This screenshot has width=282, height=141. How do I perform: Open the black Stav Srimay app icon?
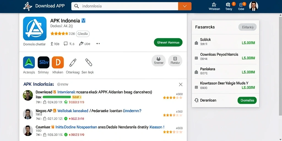pyautogui.click(x=44, y=63)
